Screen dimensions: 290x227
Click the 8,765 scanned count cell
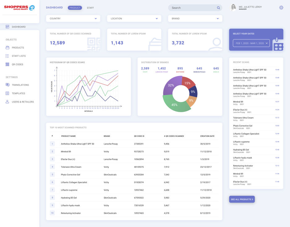166,159
